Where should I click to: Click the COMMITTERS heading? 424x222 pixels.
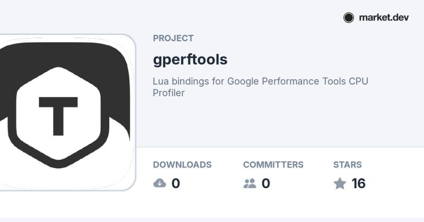[x=273, y=164]
